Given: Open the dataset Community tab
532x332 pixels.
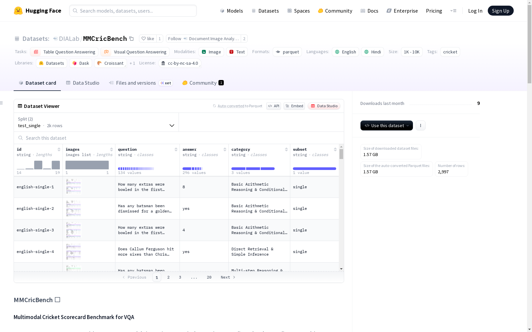Looking at the screenshot, I should click(x=203, y=83).
